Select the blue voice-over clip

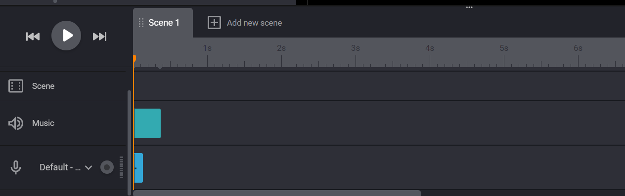coord(138,168)
